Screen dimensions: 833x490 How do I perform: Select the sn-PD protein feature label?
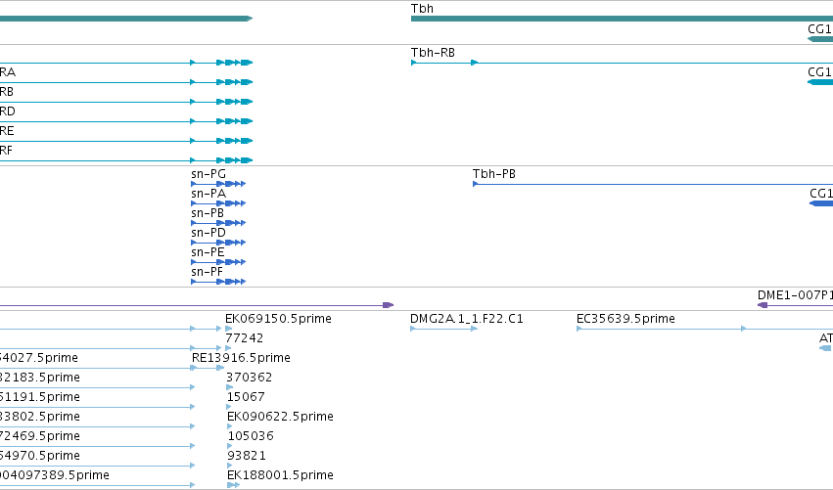(208, 233)
